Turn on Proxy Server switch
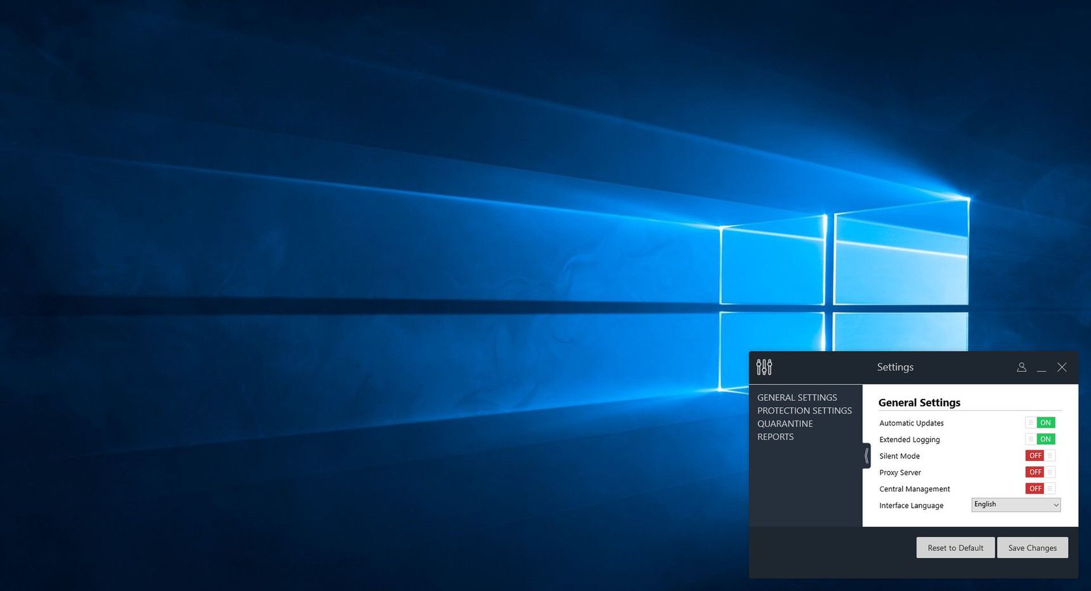The image size is (1091, 591). (1040, 472)
